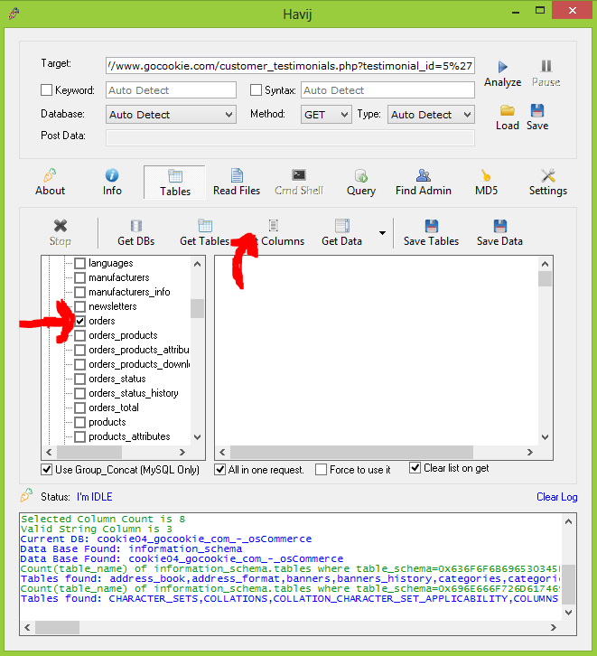Viewport: 597px width, 656px height.
Task: Toggle All in one request checkbox
Action: (x=219, y=470)
